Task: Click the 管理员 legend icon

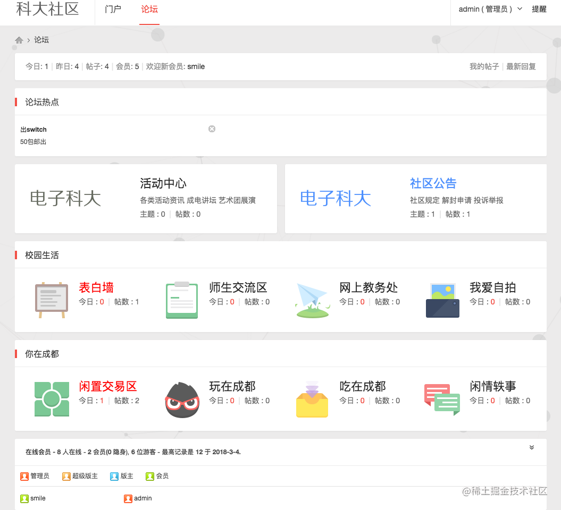Action: point(24,476)
